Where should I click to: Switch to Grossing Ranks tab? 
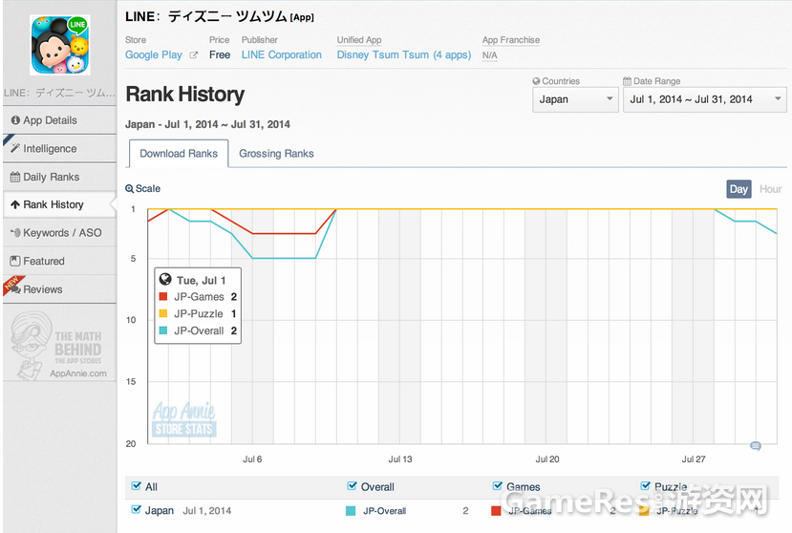tap(276, 154)
